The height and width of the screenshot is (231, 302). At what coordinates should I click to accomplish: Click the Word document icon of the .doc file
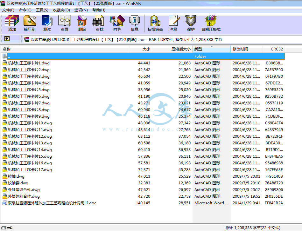point(5,203)
